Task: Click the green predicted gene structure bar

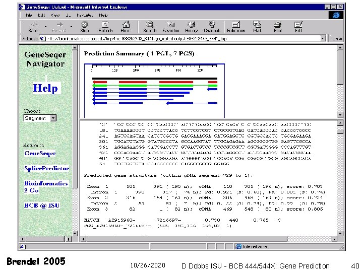Action: (155, 86)
